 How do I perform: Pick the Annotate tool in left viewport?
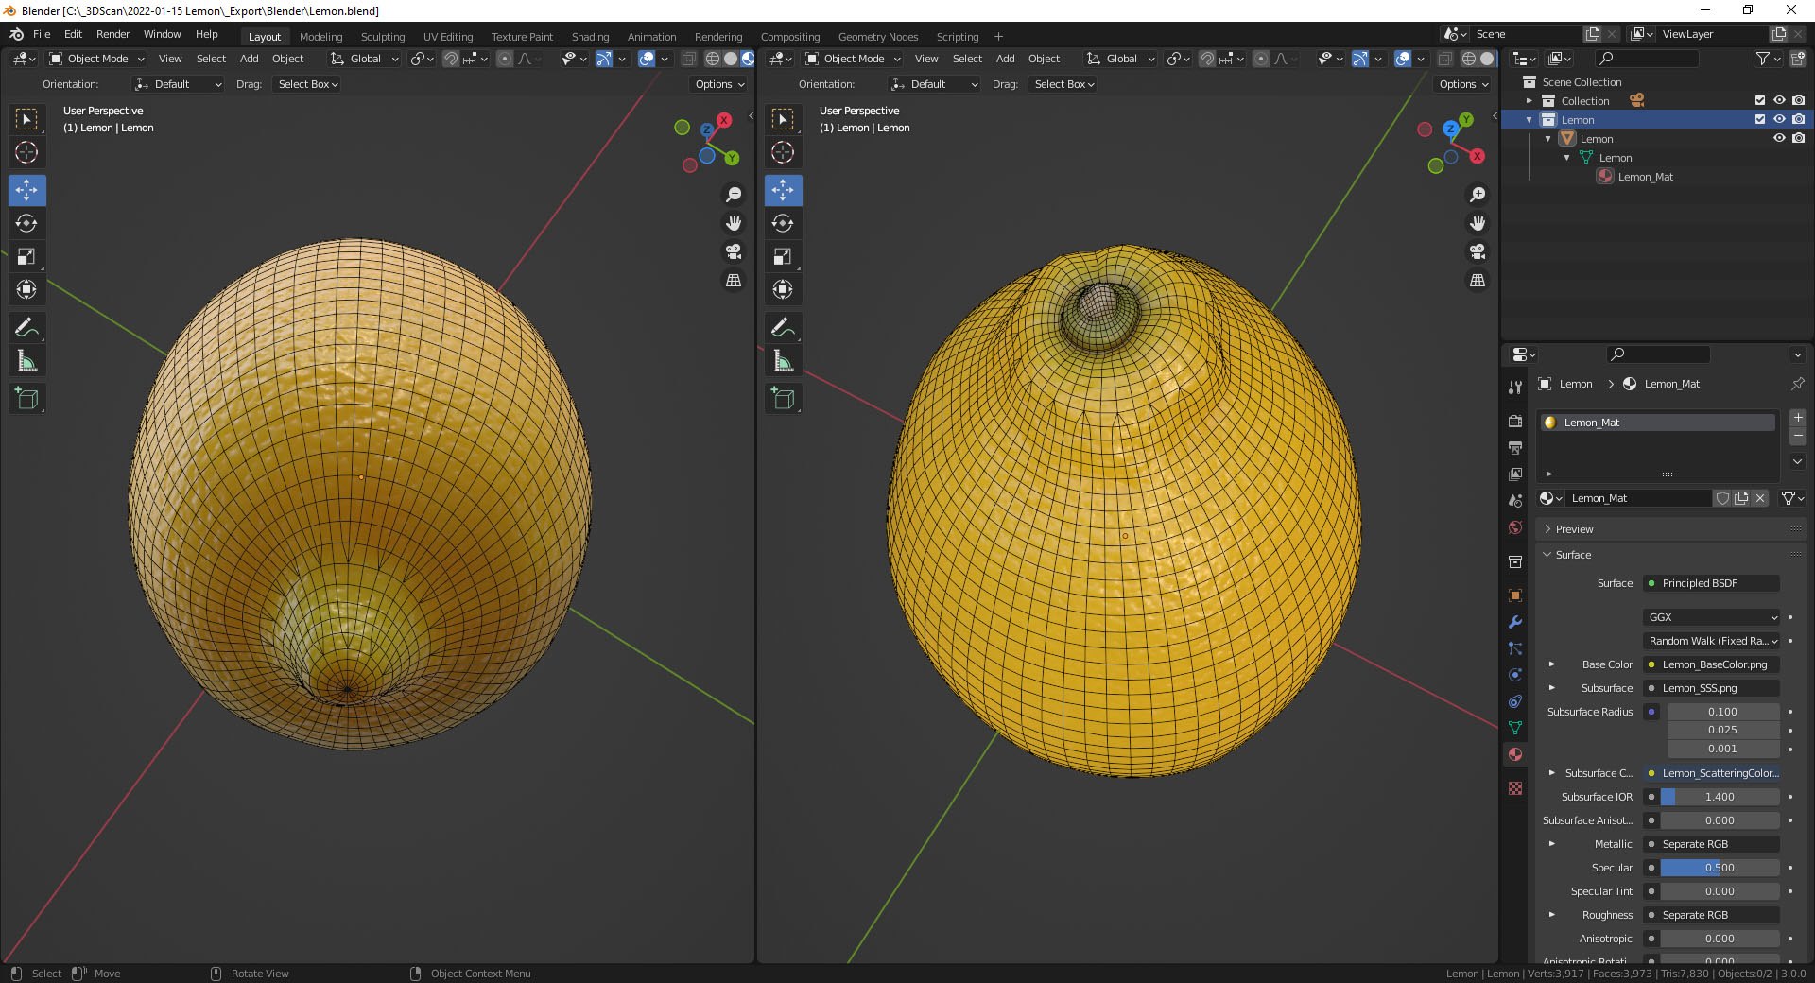26,328
